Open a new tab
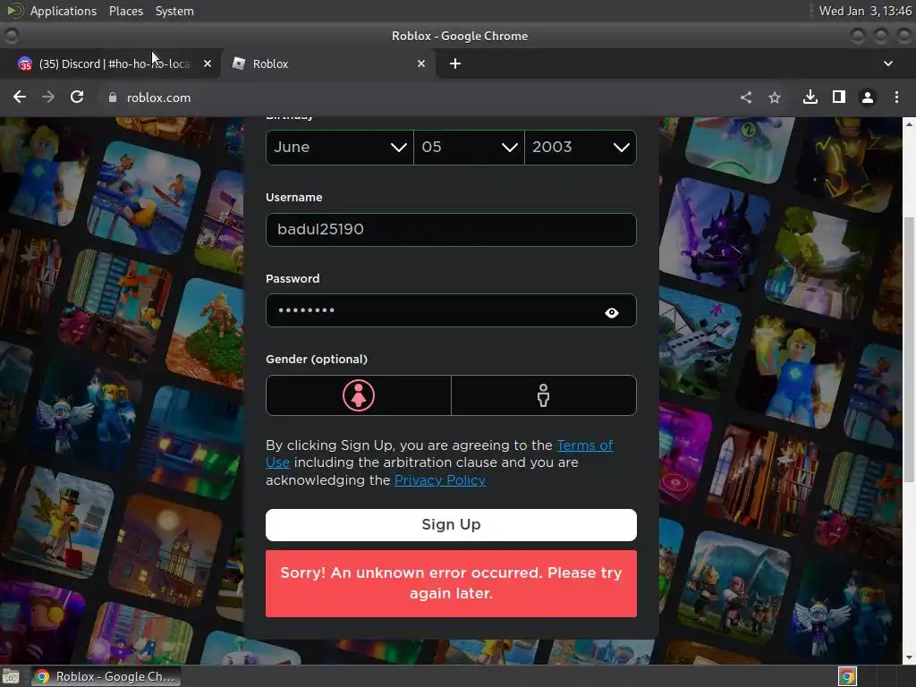Image resolution: width=916 pixels, height=687 pixels. pos(455,64)
